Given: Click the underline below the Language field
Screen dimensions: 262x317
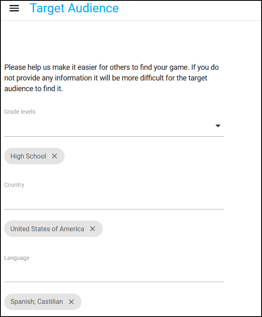Looking at the screenshot, I should click(x=114, y=282).
